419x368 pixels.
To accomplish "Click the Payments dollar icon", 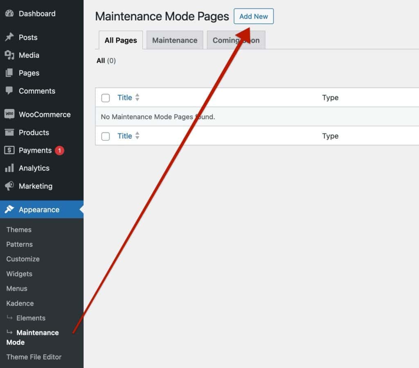I will pos(10,150).
